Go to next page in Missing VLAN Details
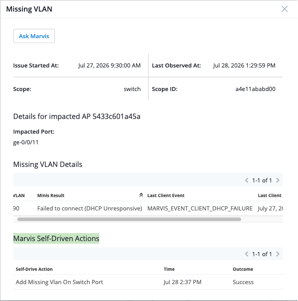298x301 pixels. (x=278, y=180)
